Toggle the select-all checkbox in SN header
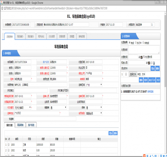 click(x=9, y=139)
